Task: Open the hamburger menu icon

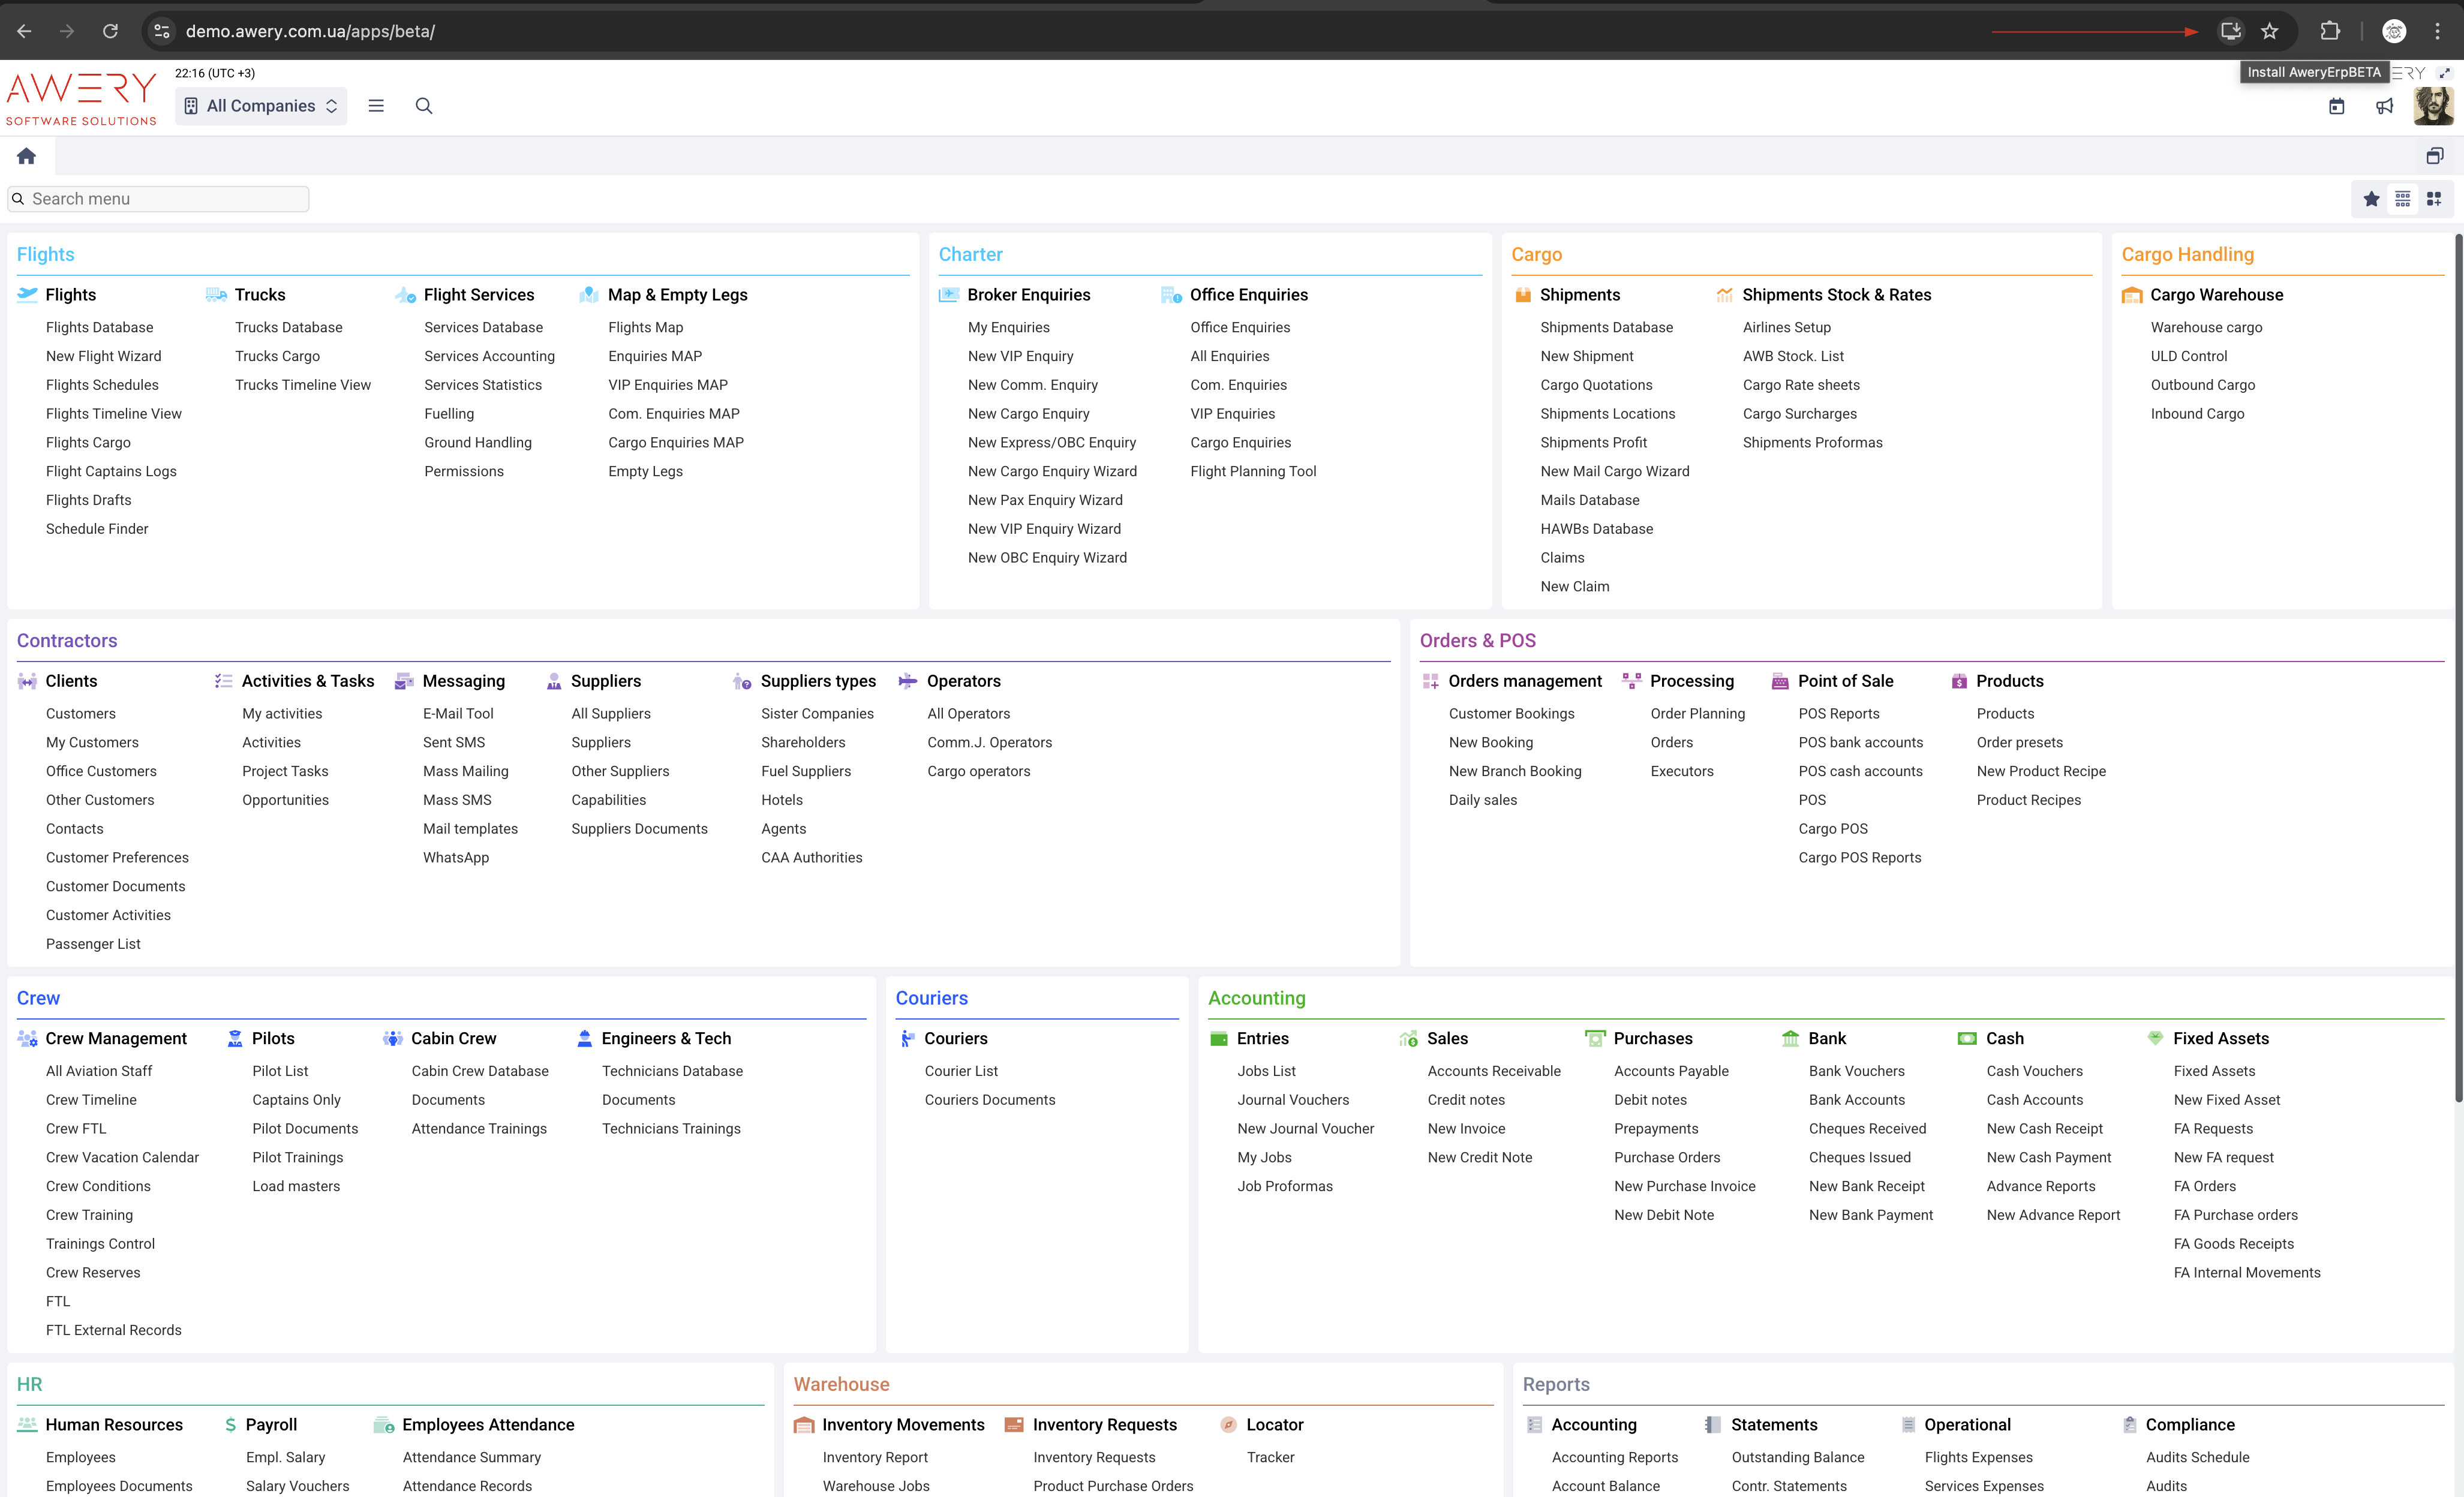Action: coord(376,106)
